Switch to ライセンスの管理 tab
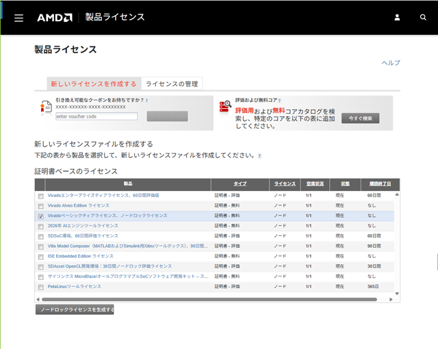The width and height of the screenshot is (438, 349). [172, 83]
